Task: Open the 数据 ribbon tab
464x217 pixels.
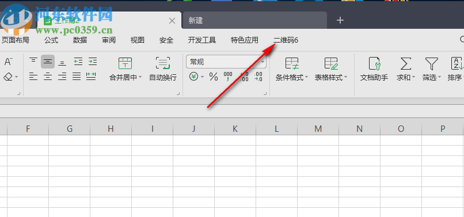Action: click(80, 40)
